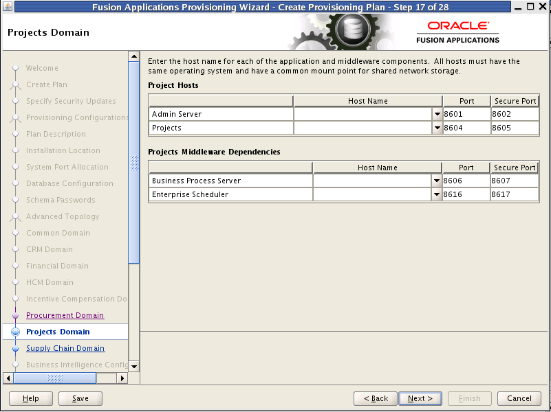Viewport: 551px width, 412px height.
Task: Click the Procurement Domain step bullet icon
Action: tap(15, 316)
